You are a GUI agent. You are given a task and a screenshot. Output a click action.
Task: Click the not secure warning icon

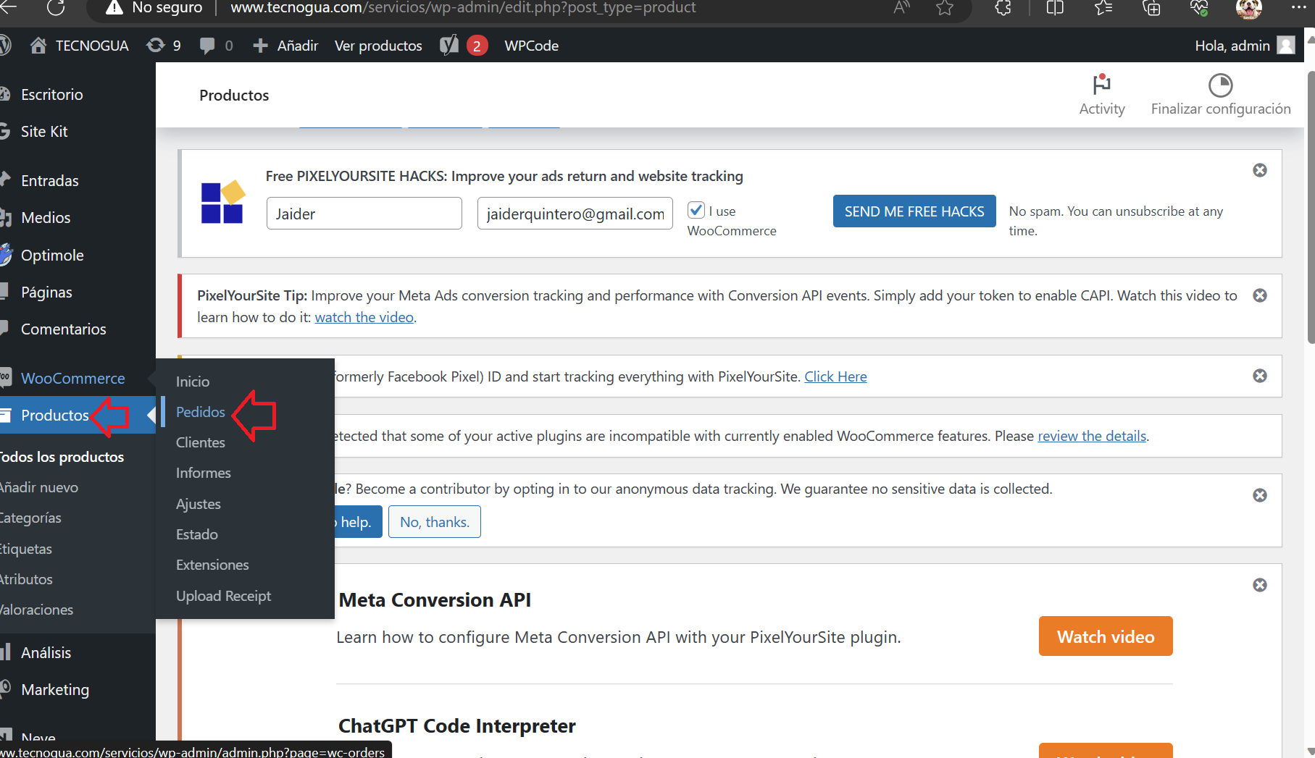coord(114,8)
